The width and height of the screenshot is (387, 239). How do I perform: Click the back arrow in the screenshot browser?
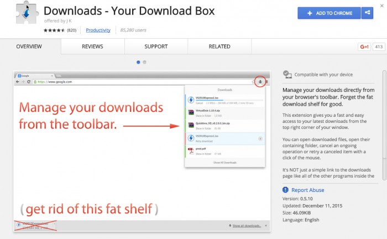pos(17,82)
